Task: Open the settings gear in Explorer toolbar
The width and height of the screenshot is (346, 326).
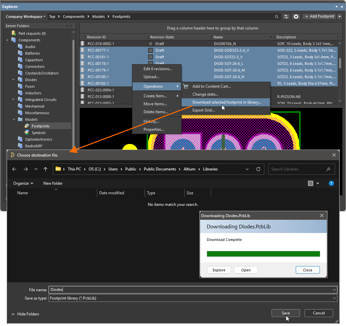Action: (x=296, y=17)
